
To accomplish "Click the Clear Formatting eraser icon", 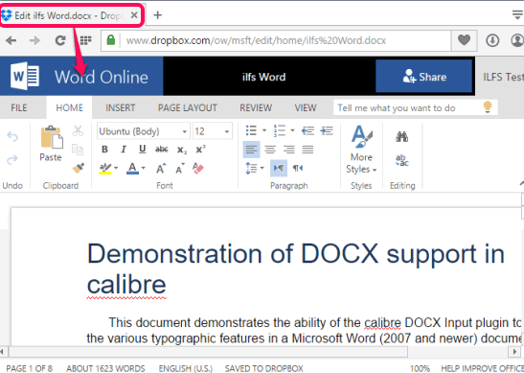I will [x=198, y=168].
